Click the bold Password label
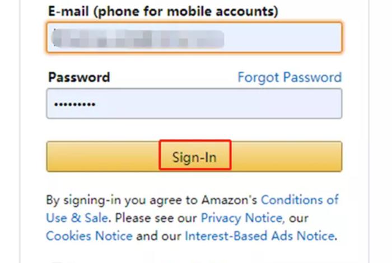The width and height of the screenshot is (392, 263). (x=79, y=77)
